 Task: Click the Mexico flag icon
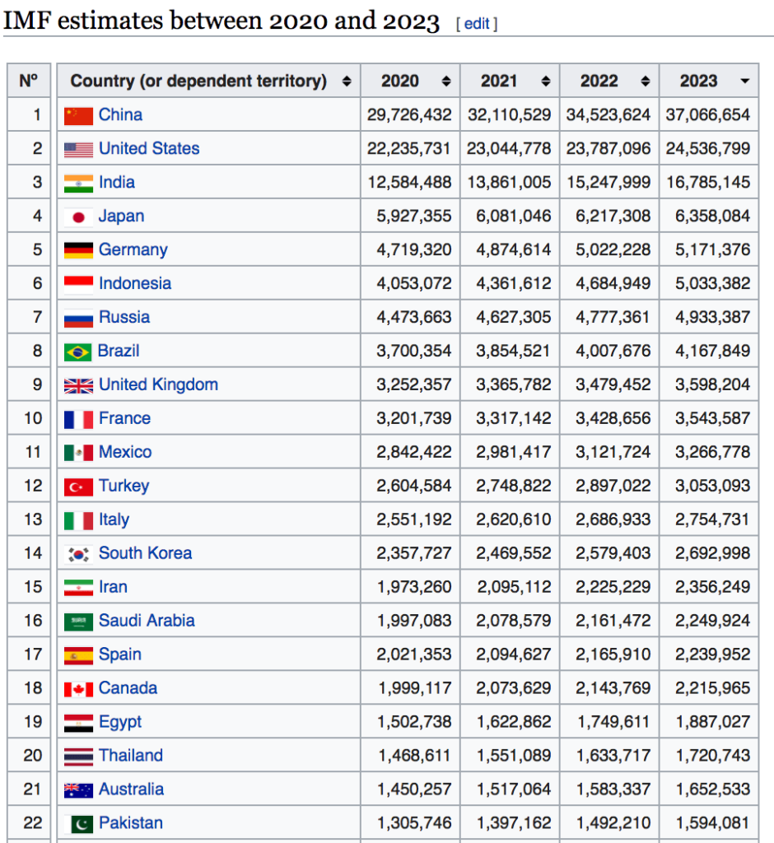coord(78,454)
